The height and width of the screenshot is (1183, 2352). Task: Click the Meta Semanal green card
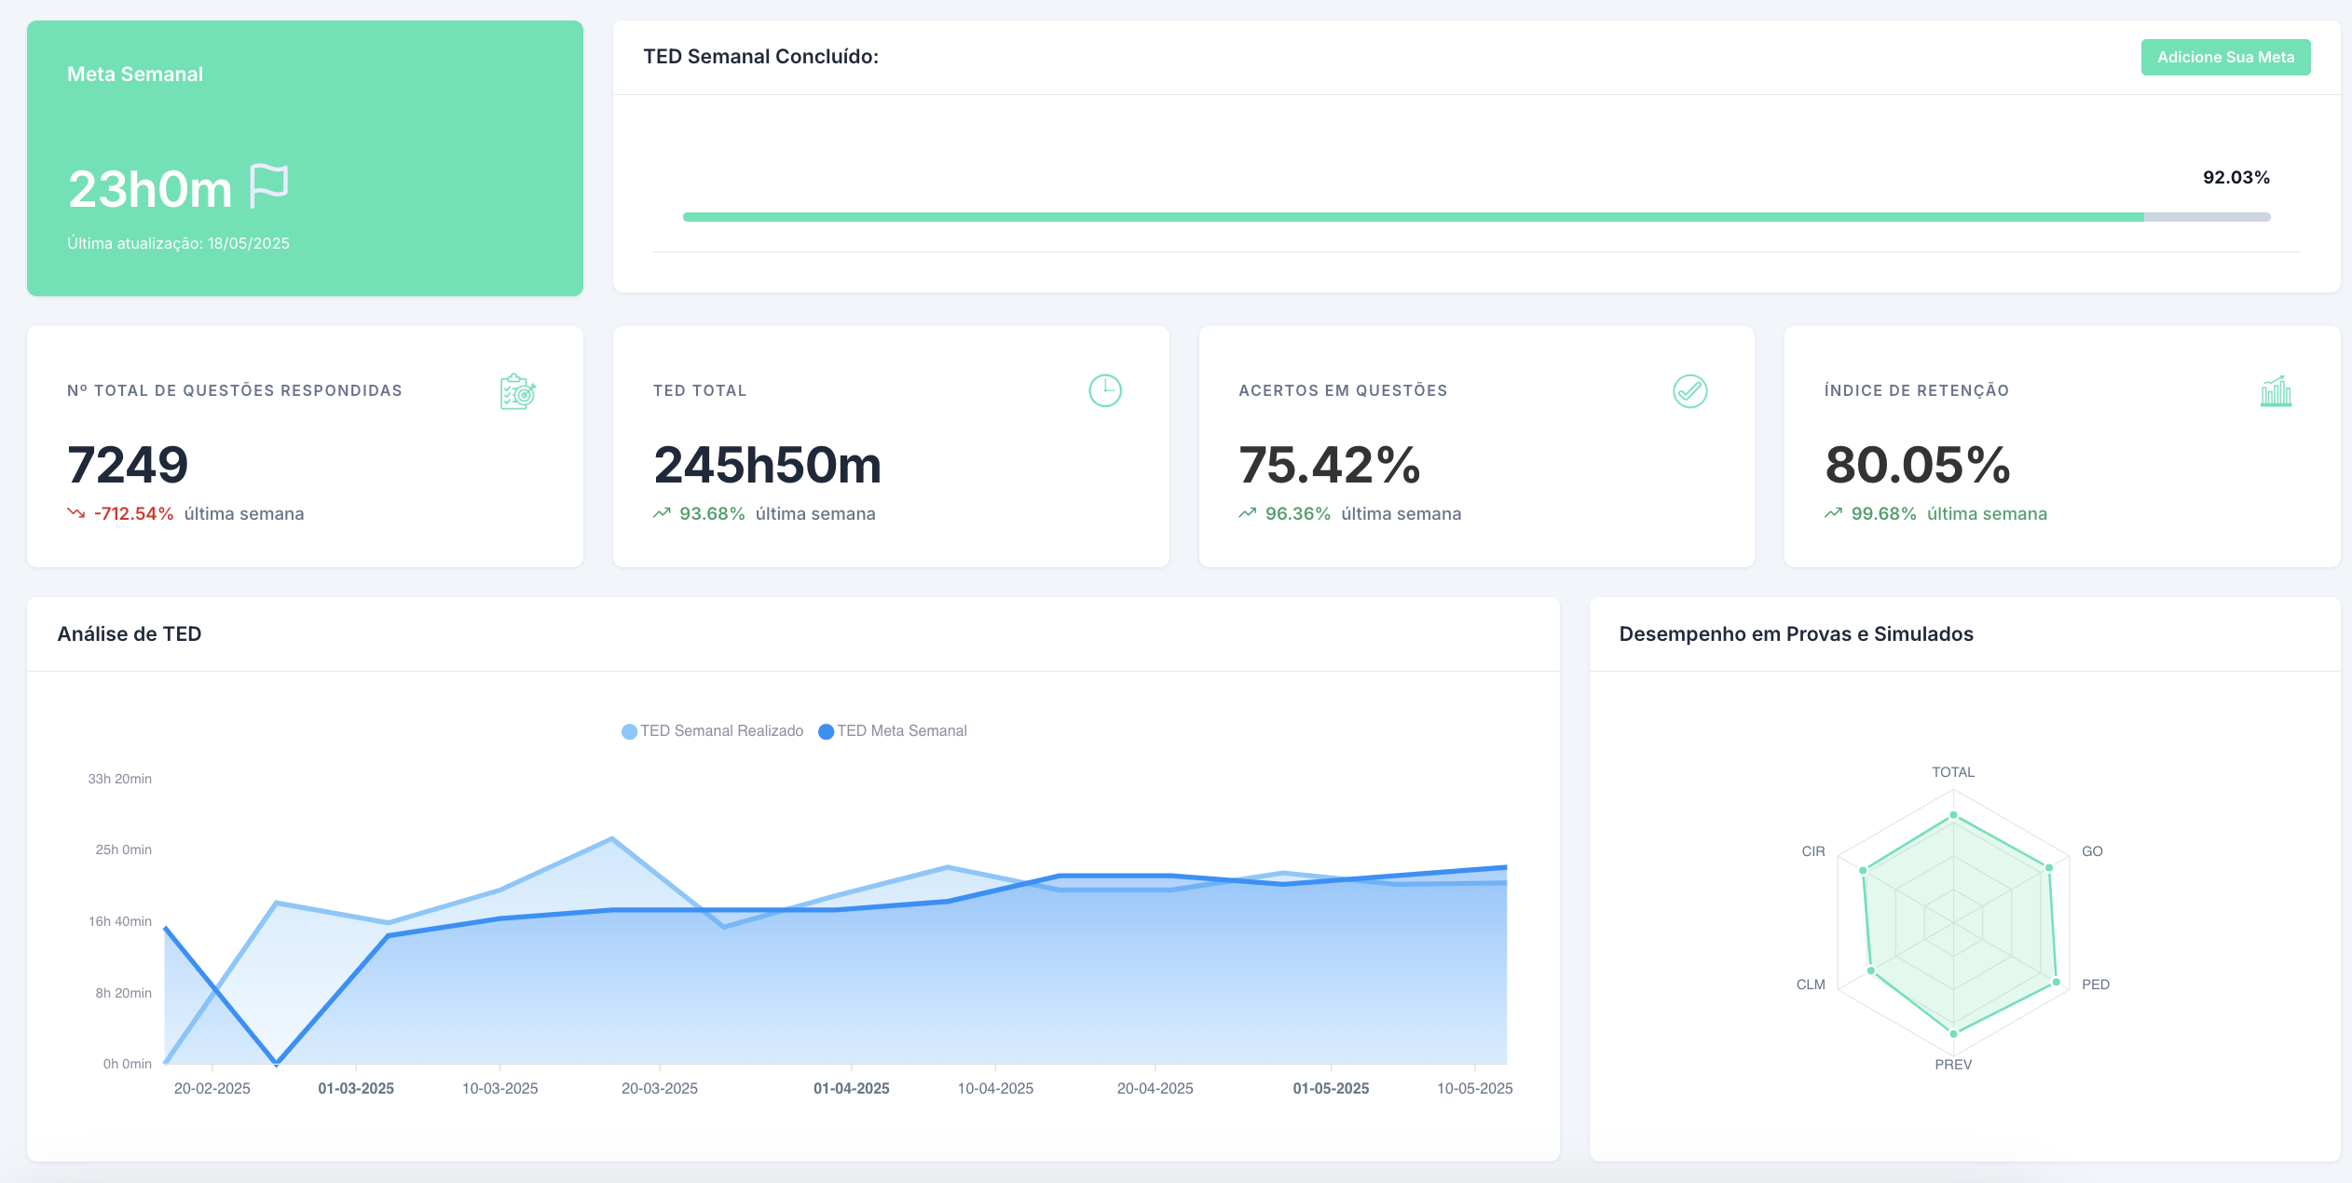(x=305, y=158)
